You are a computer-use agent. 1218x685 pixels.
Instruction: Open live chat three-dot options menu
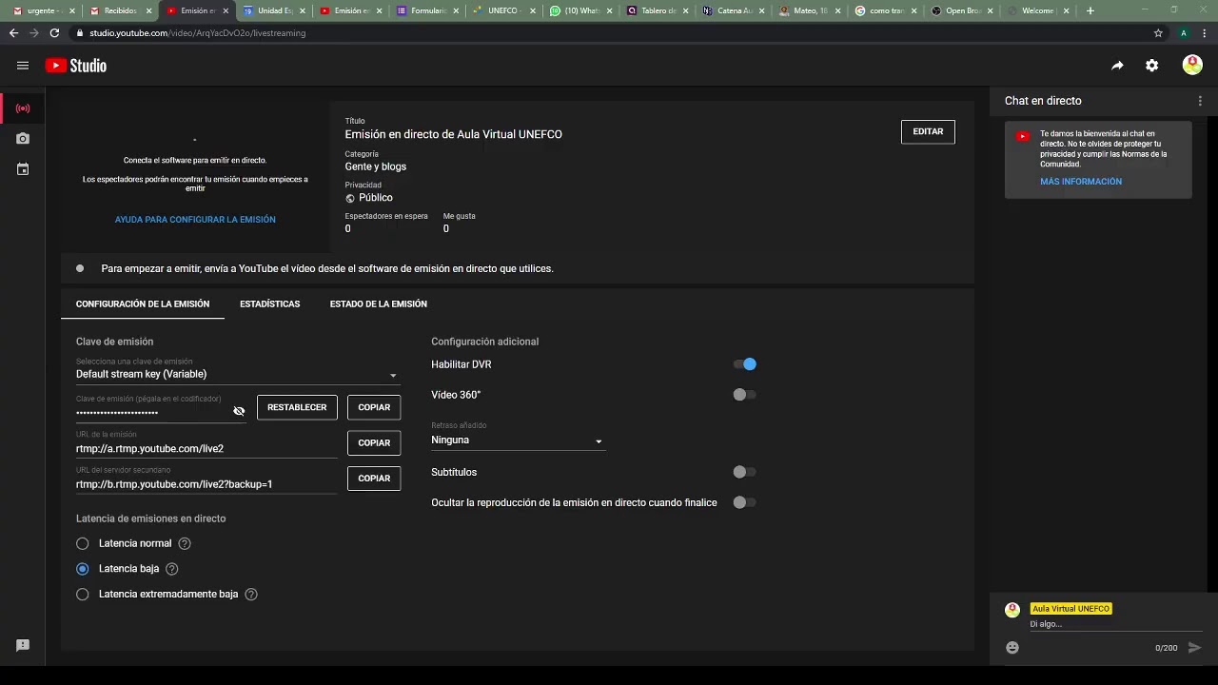click(1200, 101)
